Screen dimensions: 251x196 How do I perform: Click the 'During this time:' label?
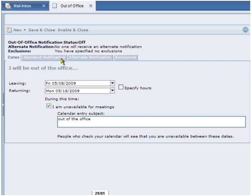pos(62,99)
